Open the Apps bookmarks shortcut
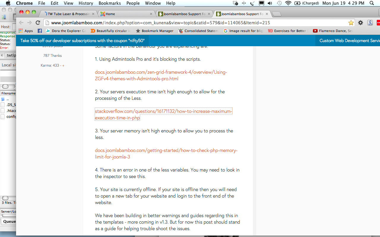Image resolution: width=380 pixels, height=237 pixels. tap(26, 31)
